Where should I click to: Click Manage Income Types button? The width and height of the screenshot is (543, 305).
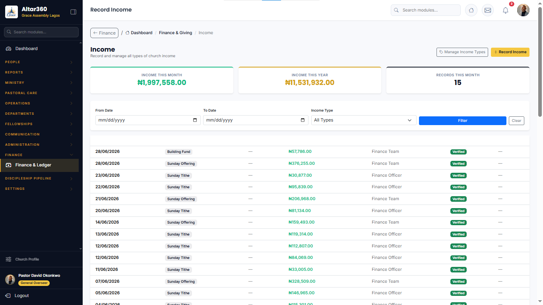click(462, 52)
